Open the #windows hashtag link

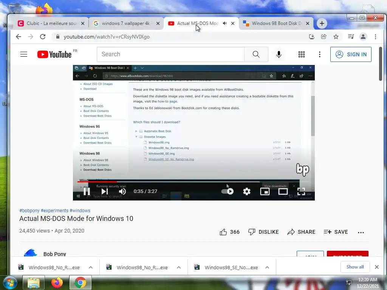click(80, 211)
